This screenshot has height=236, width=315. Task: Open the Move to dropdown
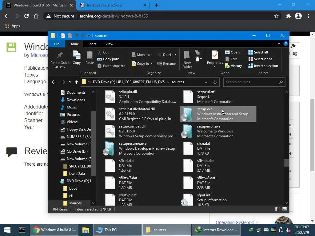point(142,55)
